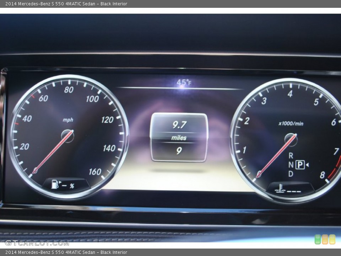This screenshot has width=341, height=256.
Task: Click the 4 mark on tachometer
Action: pos(290,94)
